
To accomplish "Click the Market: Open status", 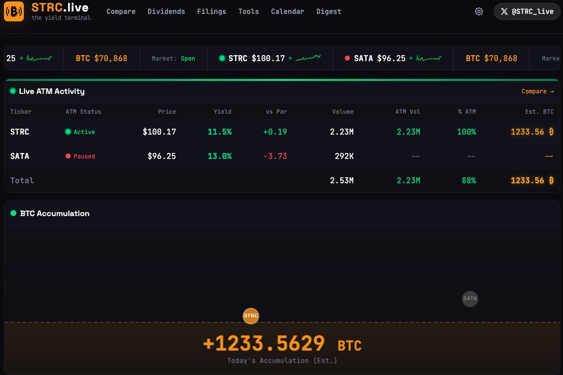I will click(173, 58).
